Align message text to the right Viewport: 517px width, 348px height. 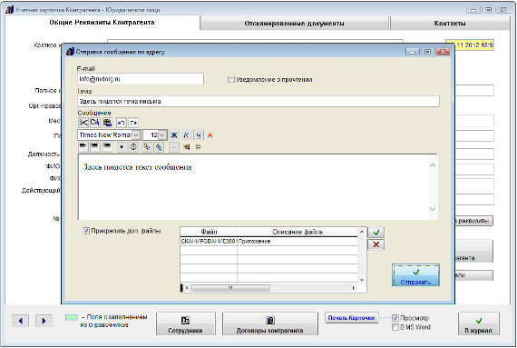pos(107,147)
